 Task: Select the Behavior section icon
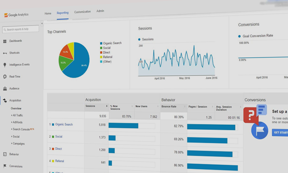click(5, 154)
